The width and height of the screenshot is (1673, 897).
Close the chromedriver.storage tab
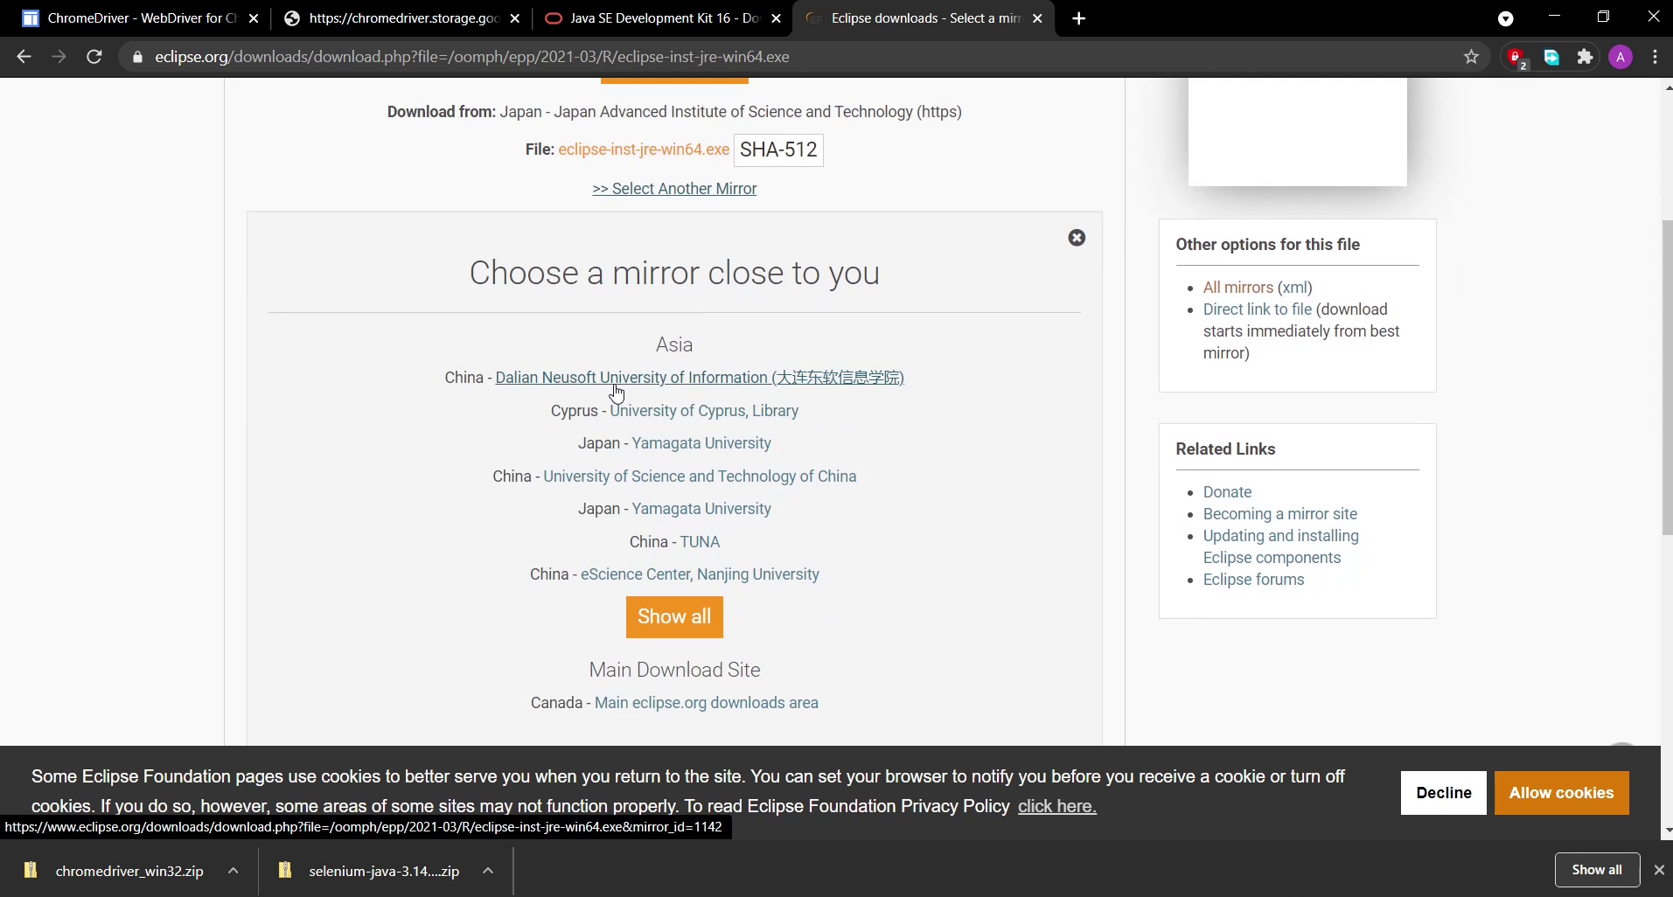coord(515,18)
